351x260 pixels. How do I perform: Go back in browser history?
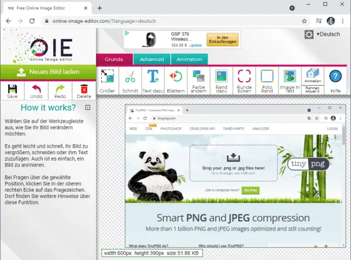(x=9, y=21)
